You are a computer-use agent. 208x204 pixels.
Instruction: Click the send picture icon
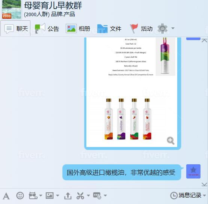click(x=50, y=195)
